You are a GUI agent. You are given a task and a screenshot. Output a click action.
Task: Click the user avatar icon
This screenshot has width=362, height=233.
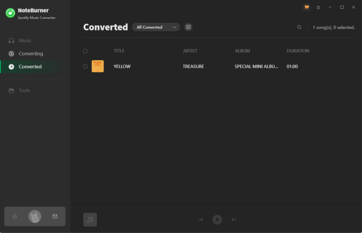tap(35, 216)
